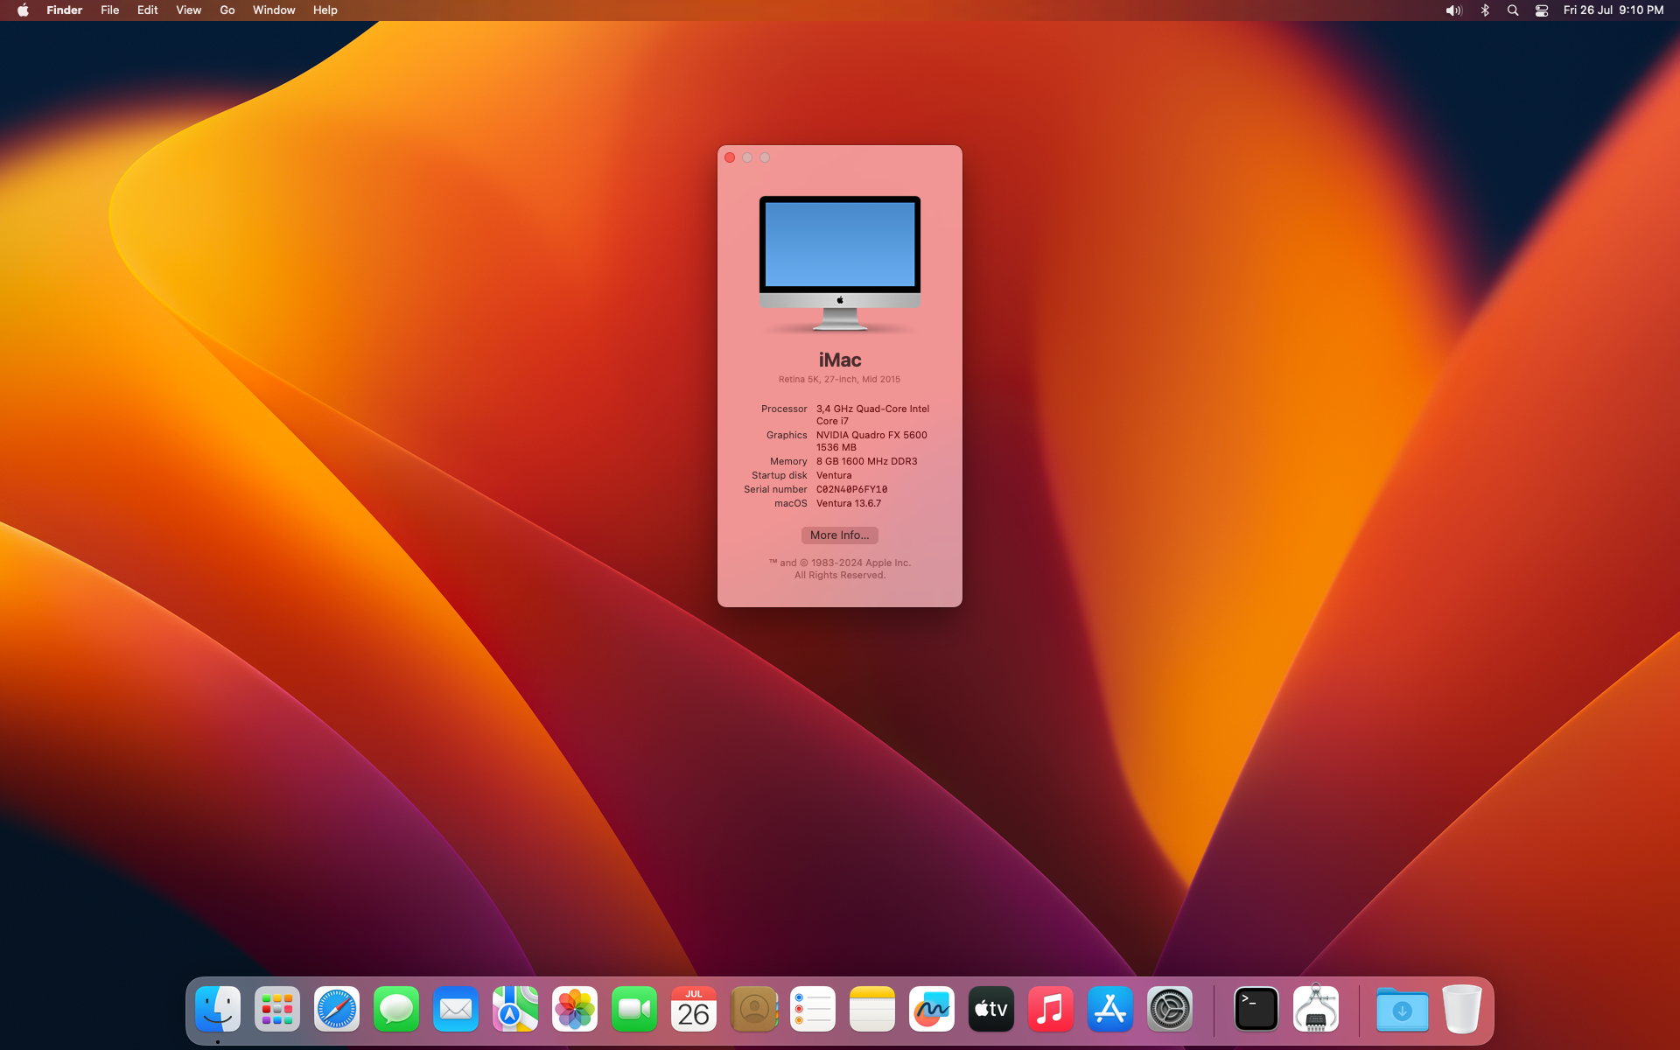Image resolution: width=1680 pixels, height=1050 pixels.
Task: Open the Window menu
Action: point(274,10)
